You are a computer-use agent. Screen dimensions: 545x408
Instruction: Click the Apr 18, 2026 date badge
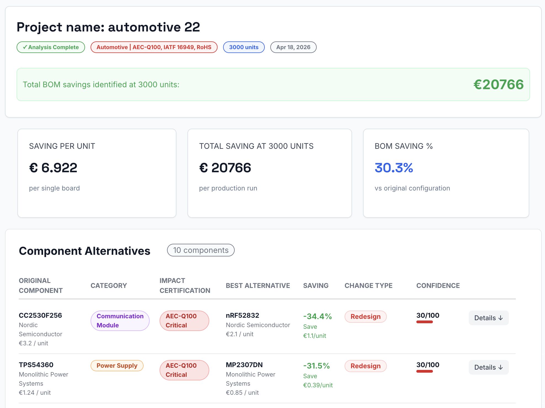point(293,47)
